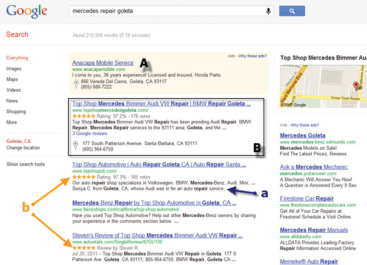Image resolution: width=367 pixels, height=265 pixels.
Task: Open Ask a Mercedes Mechanic ad
Action: (x=314, y=167)
